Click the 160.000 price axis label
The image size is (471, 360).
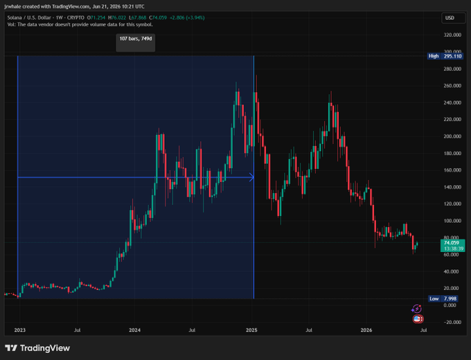pos(452,170)
